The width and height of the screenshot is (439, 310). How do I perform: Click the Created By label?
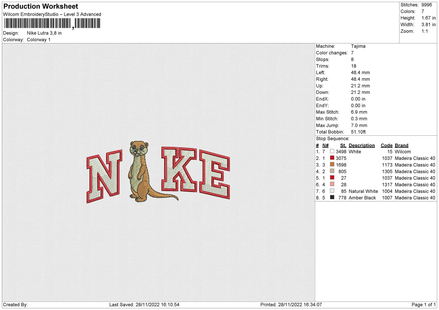pos(15,305)
